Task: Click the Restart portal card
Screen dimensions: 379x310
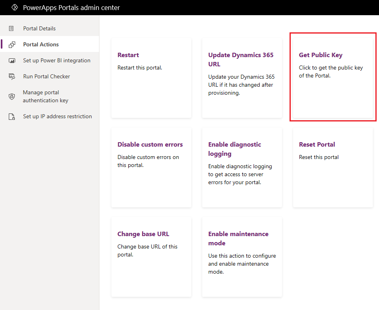Action: click(151, 78)
